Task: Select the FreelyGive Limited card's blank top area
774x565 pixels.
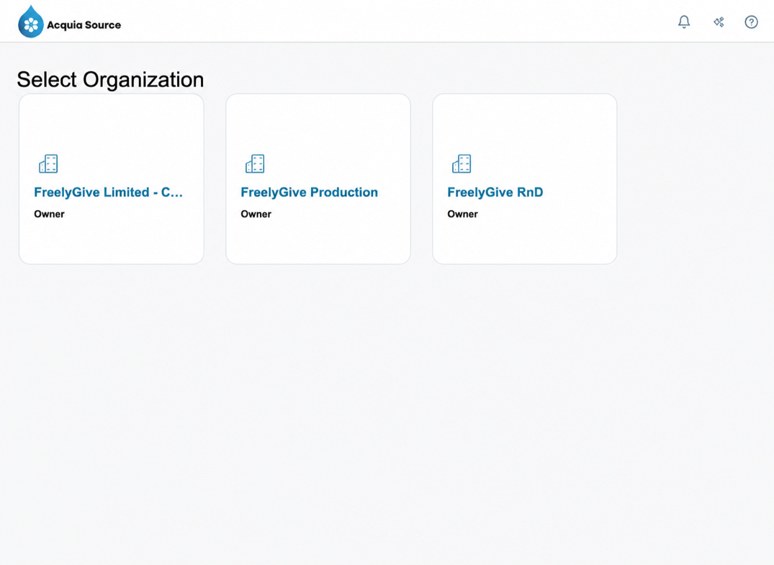Action: [112, 123]
